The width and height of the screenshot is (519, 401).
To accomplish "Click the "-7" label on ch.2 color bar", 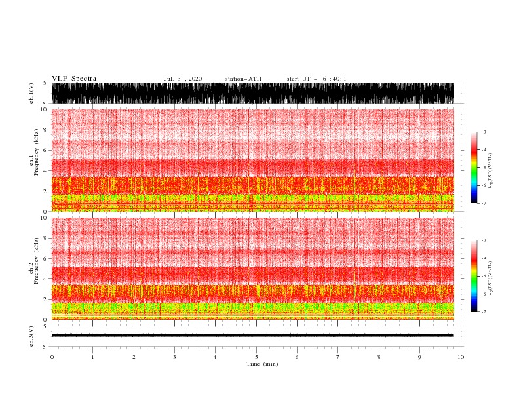I will coord(484,312).
